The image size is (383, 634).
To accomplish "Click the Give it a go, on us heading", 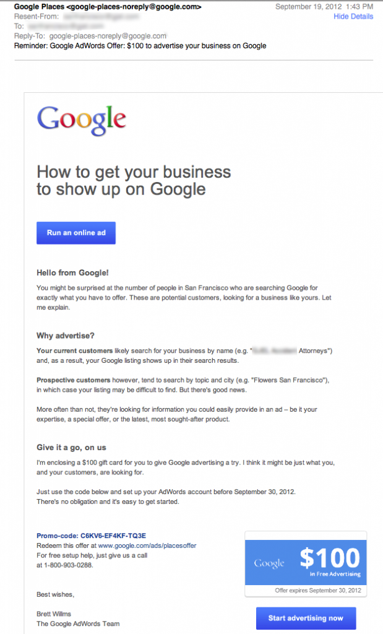I will tap(72, 448).
